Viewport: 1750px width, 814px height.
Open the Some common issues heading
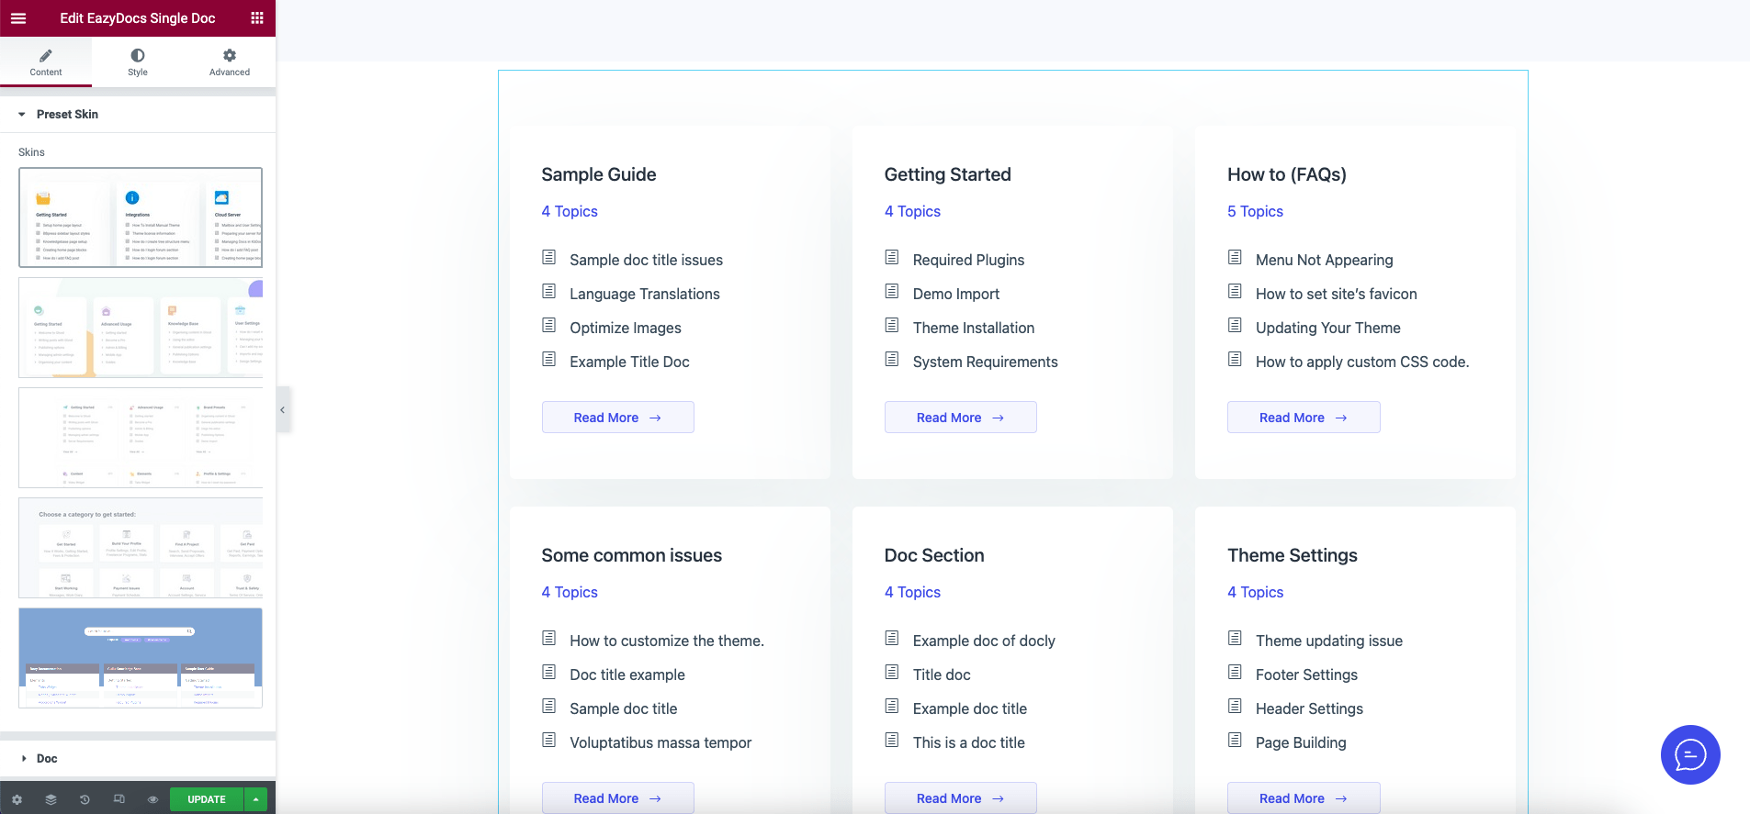pyautogui.click(x=631, y=555)
